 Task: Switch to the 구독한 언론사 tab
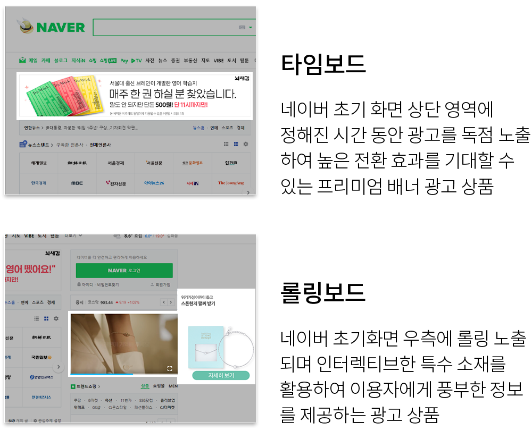point(70,145)
